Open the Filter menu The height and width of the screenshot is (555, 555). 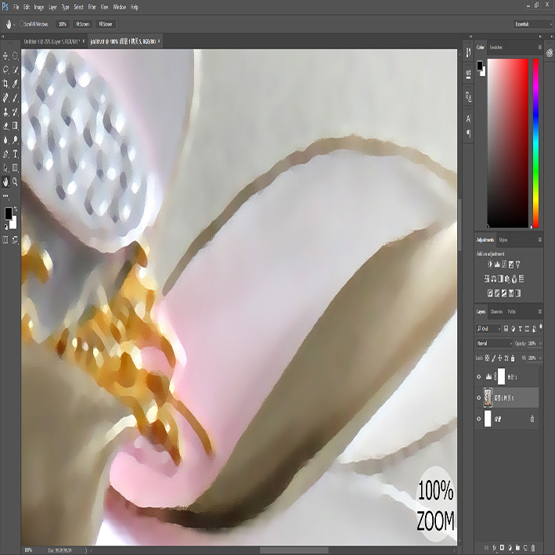click(x=92, y=7)
